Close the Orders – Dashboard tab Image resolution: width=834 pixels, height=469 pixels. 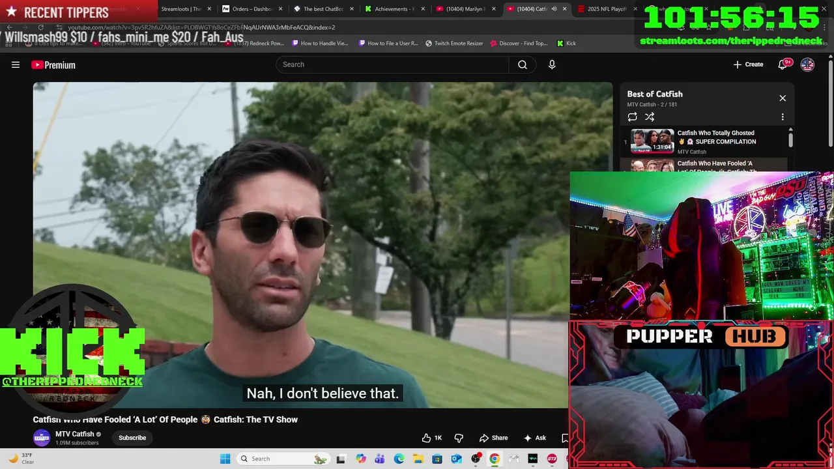281,9
